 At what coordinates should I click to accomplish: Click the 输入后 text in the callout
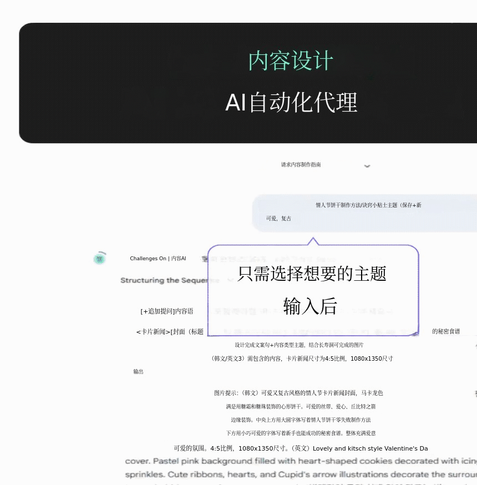(x=310, y=306)
